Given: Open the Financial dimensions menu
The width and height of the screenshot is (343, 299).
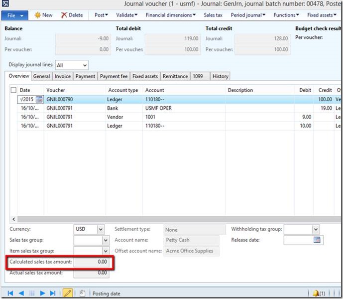Looking at the screenshot, I should click(171, 15).
